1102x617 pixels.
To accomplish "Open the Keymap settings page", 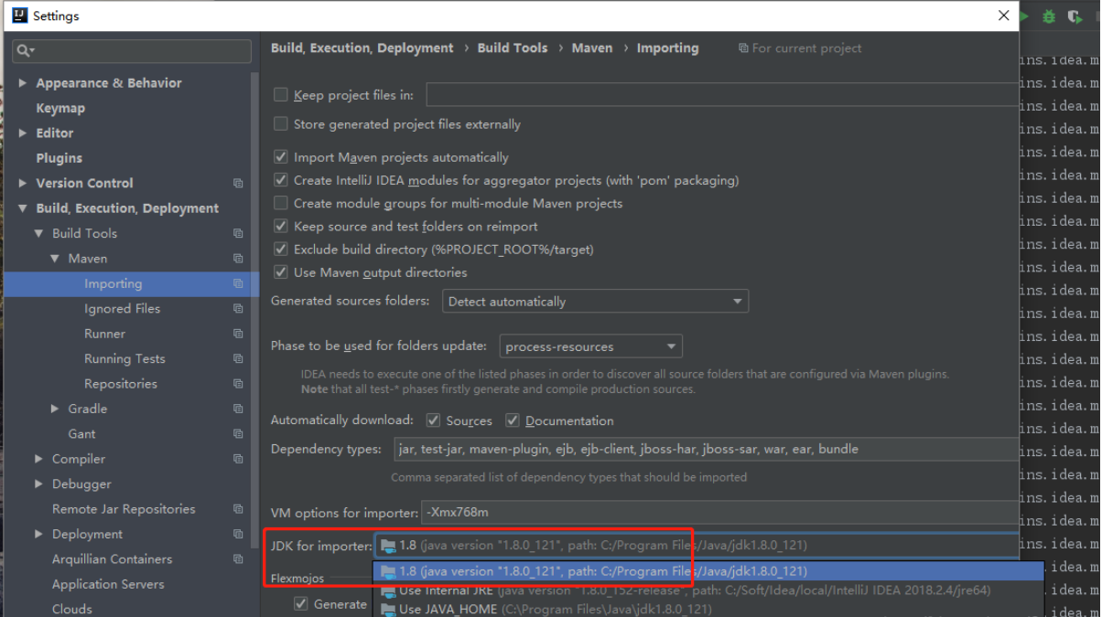I will pos(60,108).
